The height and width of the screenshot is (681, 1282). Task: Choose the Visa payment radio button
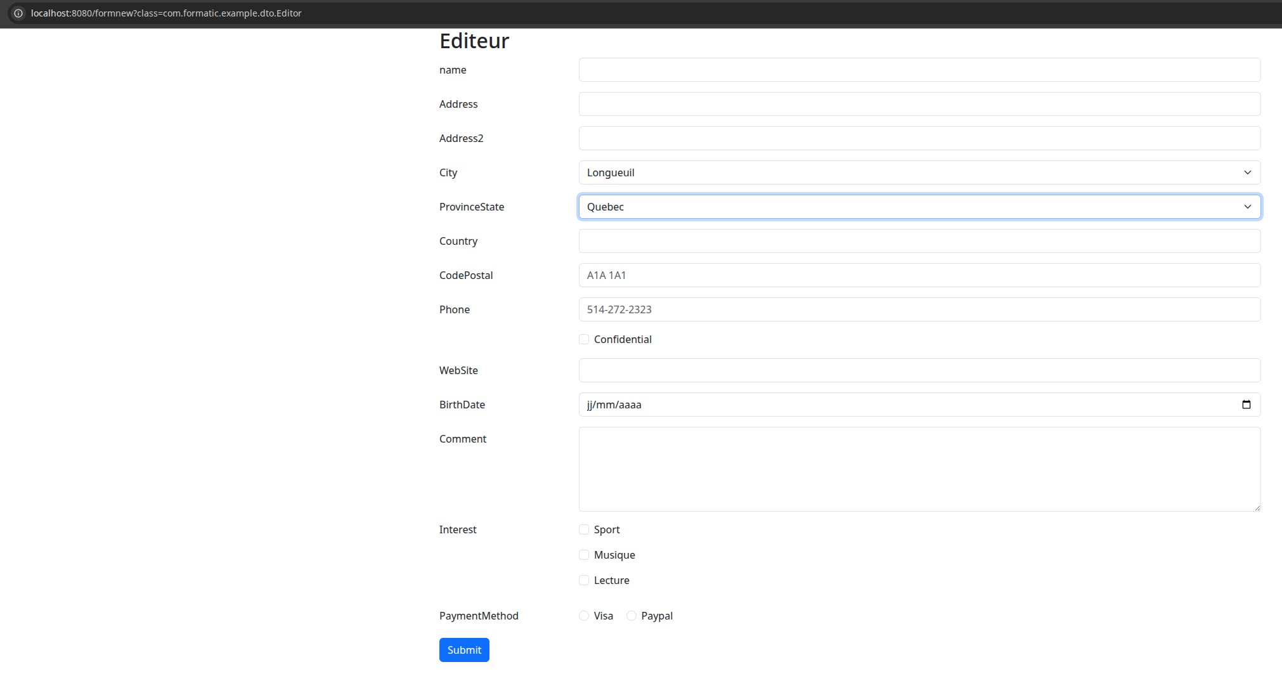(x=584, y=616)
